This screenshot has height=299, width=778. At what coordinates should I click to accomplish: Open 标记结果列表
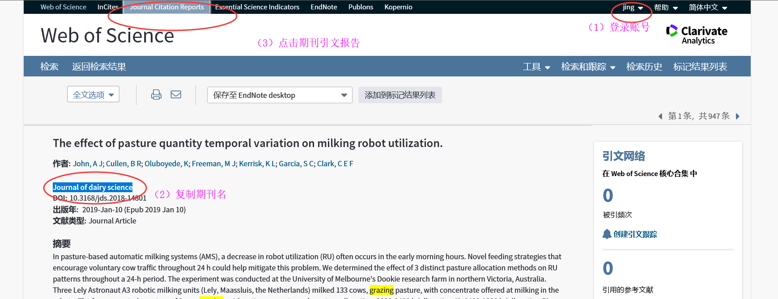(700, 67)
